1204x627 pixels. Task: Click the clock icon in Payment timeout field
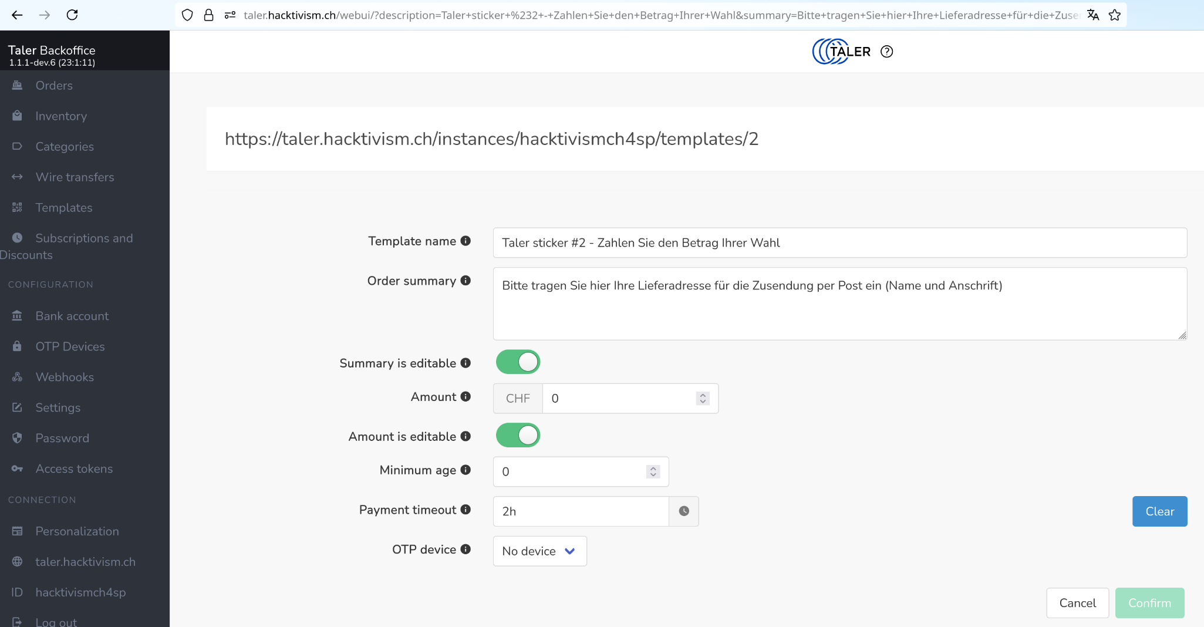tap(684, 511)
